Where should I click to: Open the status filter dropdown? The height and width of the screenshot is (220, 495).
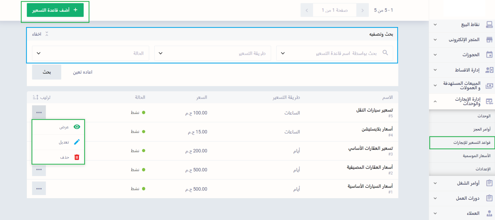pyautogui.click(x=91, y=53)
